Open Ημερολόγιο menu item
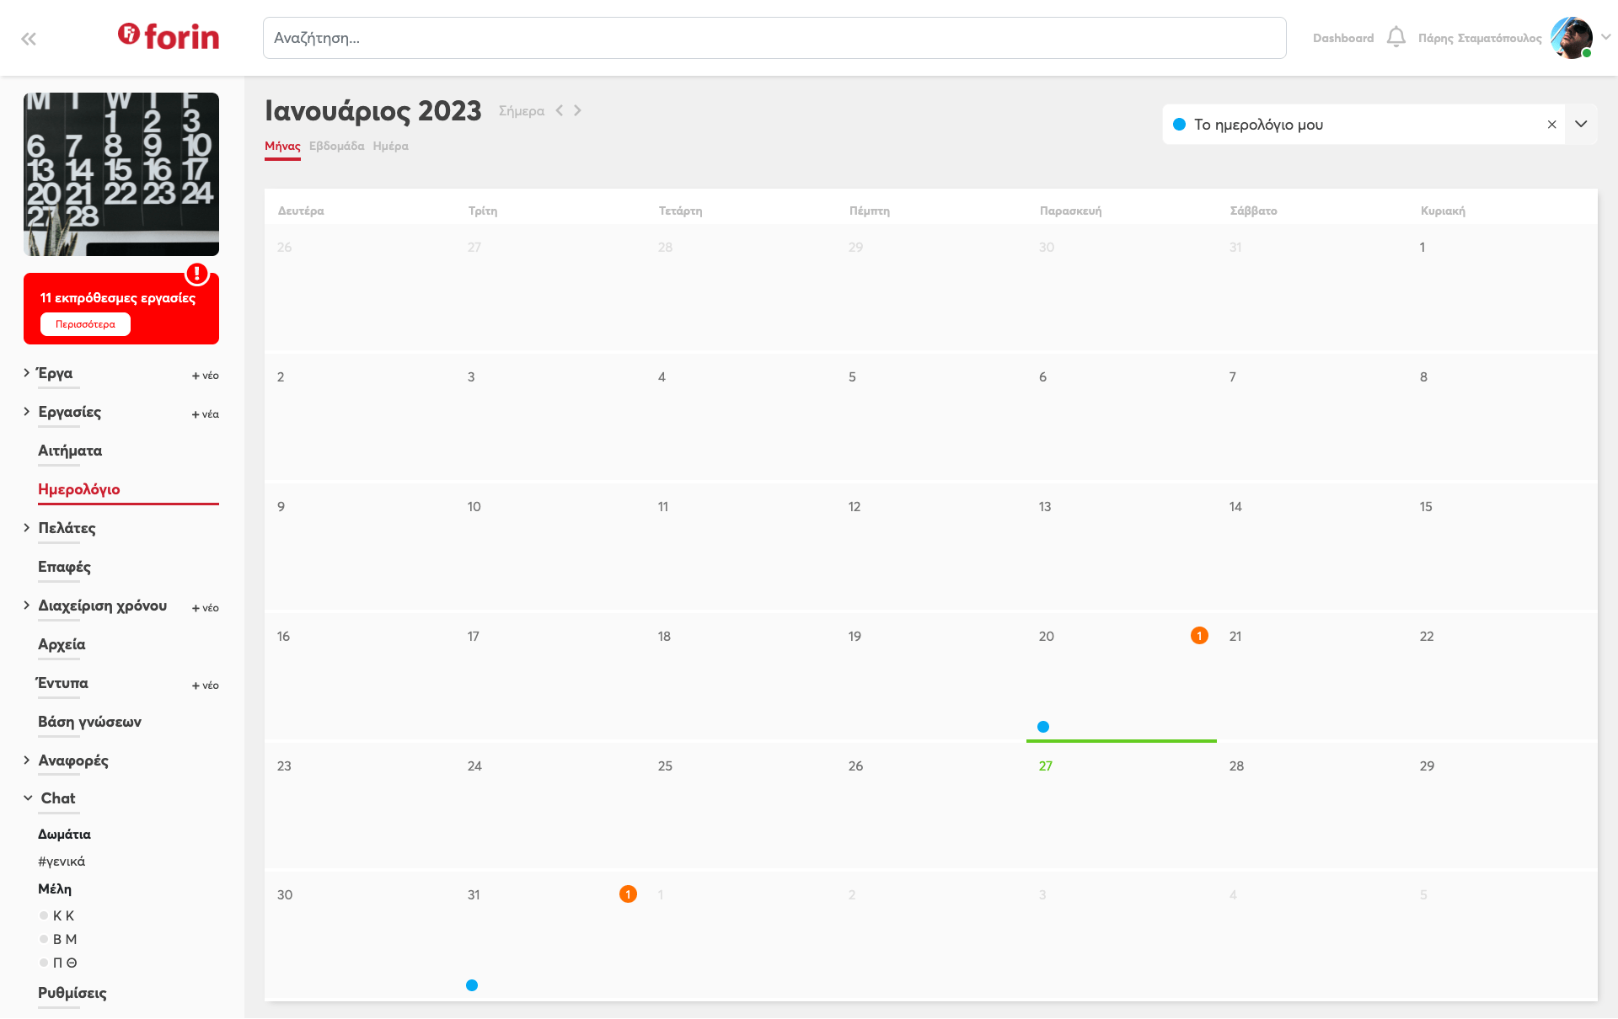This screenshot has height=1019, width=1618. coord(79,489)
